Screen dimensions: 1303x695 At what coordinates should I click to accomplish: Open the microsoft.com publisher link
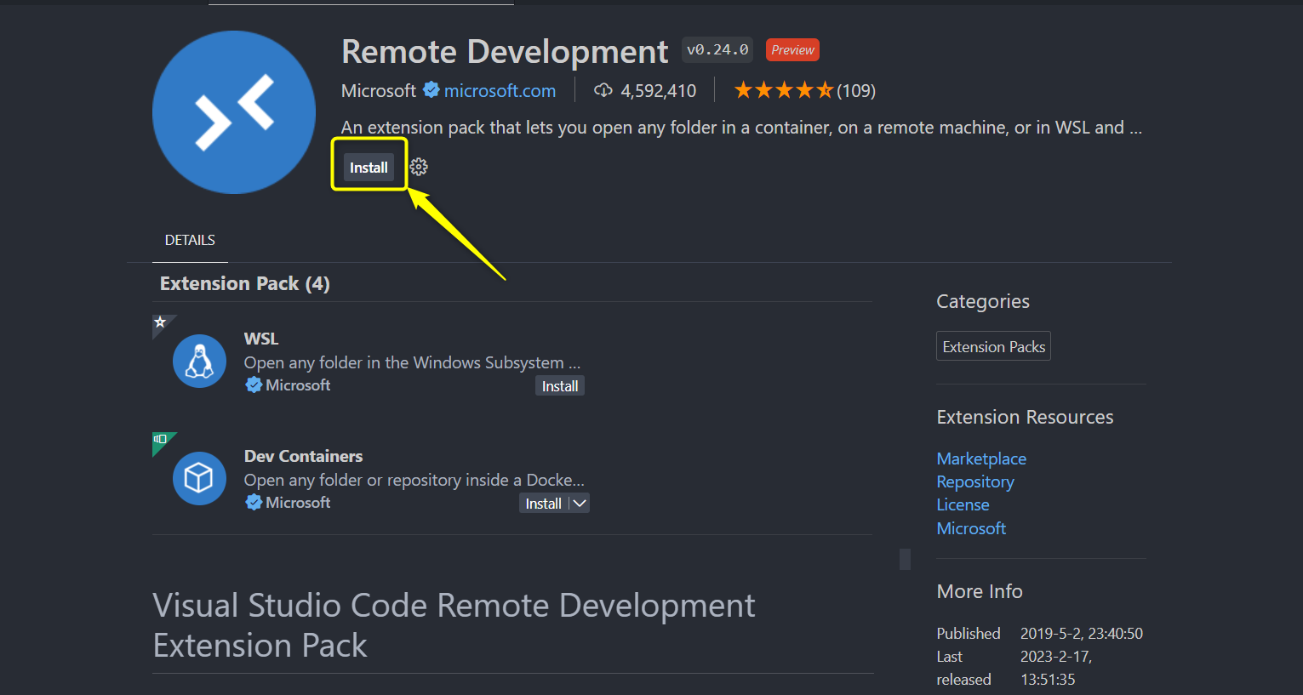click(x=500, y=90)
